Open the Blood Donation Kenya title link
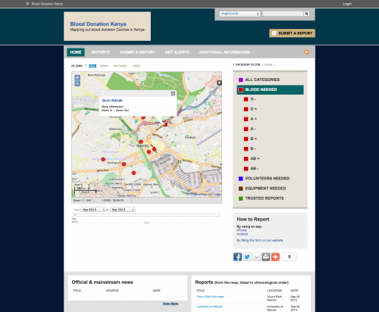This screenshot has width=379, height=312. click(x=98, y=24)
